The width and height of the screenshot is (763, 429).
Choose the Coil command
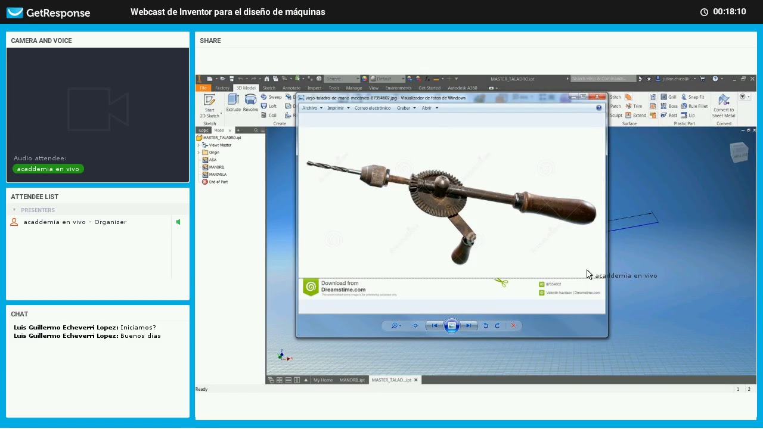coord(269,115)
